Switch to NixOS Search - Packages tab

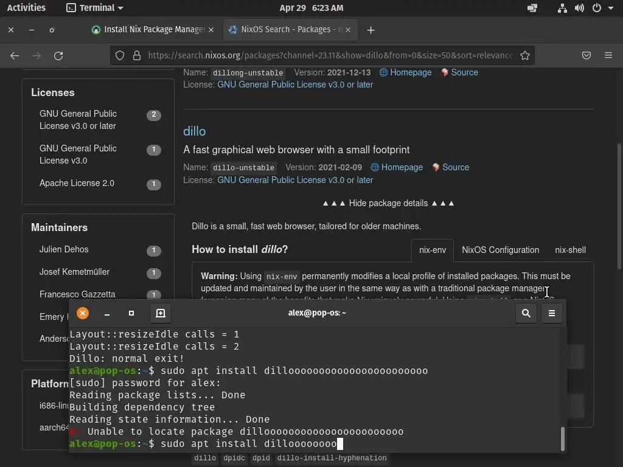pyautogui.click(x=290, y=30)
